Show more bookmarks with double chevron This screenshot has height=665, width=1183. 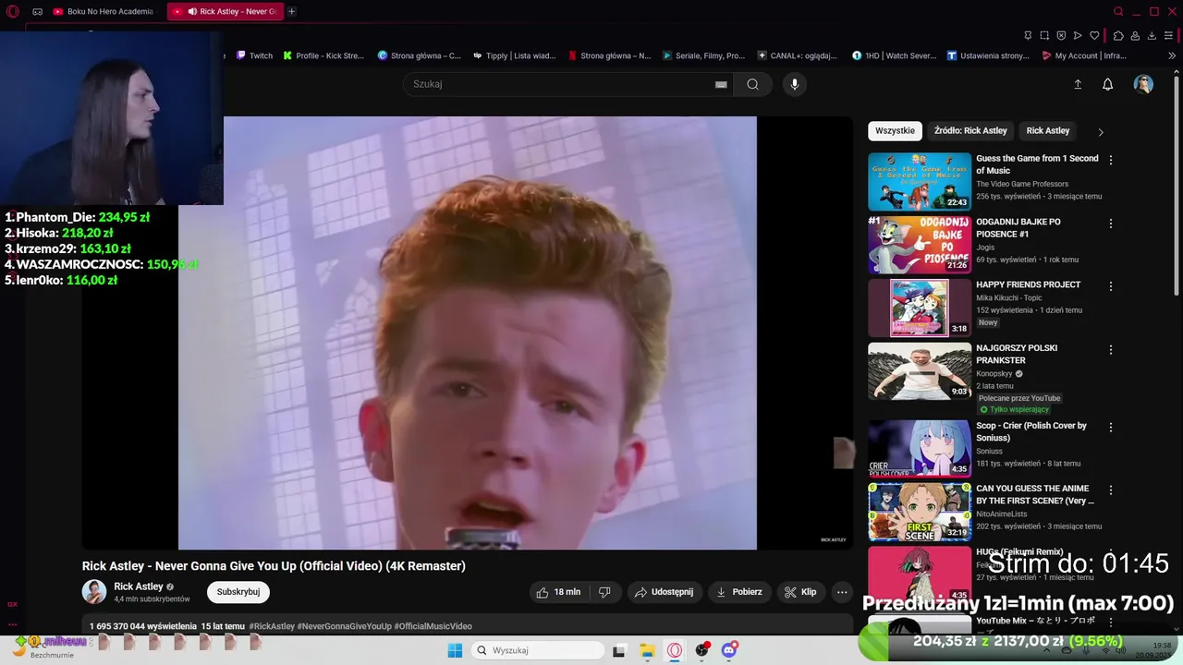click(1172, 55)
